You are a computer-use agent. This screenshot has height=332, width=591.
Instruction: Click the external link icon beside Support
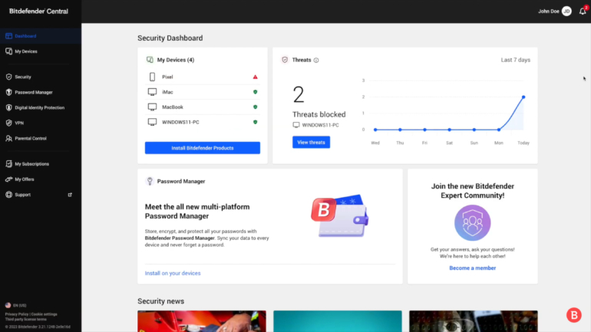[x=70, y=195]
